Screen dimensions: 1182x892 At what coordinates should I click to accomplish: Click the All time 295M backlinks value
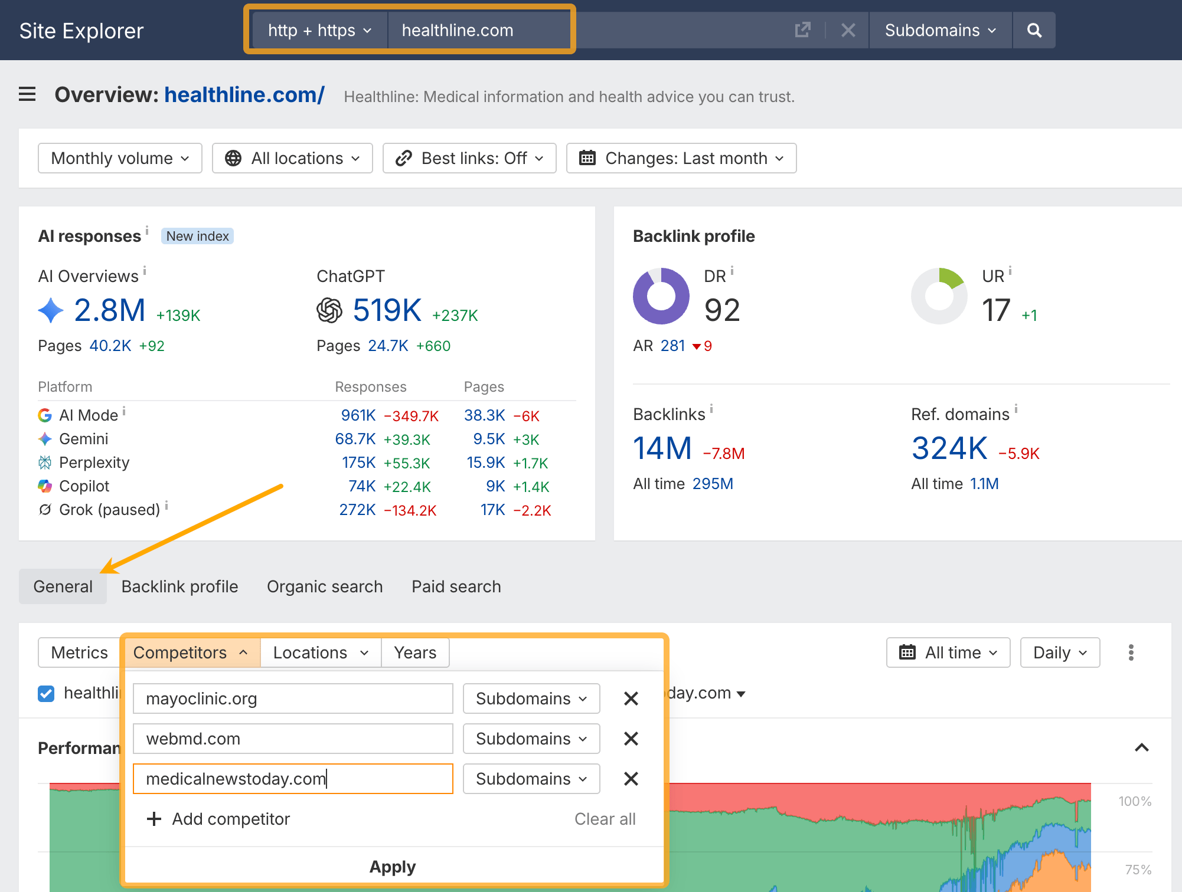coord(713,484)
